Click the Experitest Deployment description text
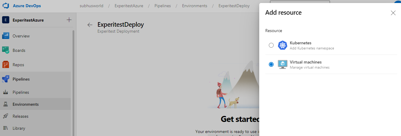Viewport: 401px width, 136px height. [118, 31]
